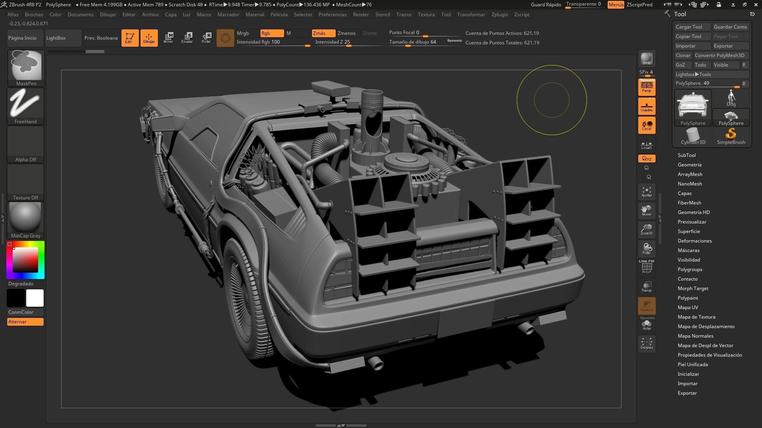Screen dimensions: 762x428
Task: Open the Zplugin menu
Action: (500, 15)
